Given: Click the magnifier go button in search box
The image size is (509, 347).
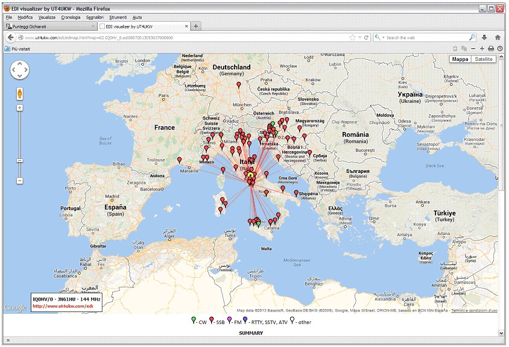Looking at the screenshot, I should pyautogui.click(x=472, y=37).
